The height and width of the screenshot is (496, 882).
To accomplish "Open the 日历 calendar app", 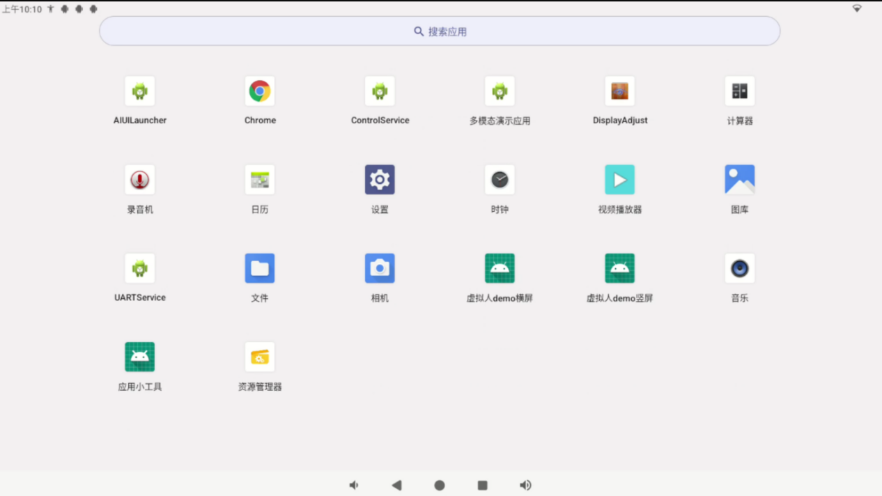I will point(260,180).
